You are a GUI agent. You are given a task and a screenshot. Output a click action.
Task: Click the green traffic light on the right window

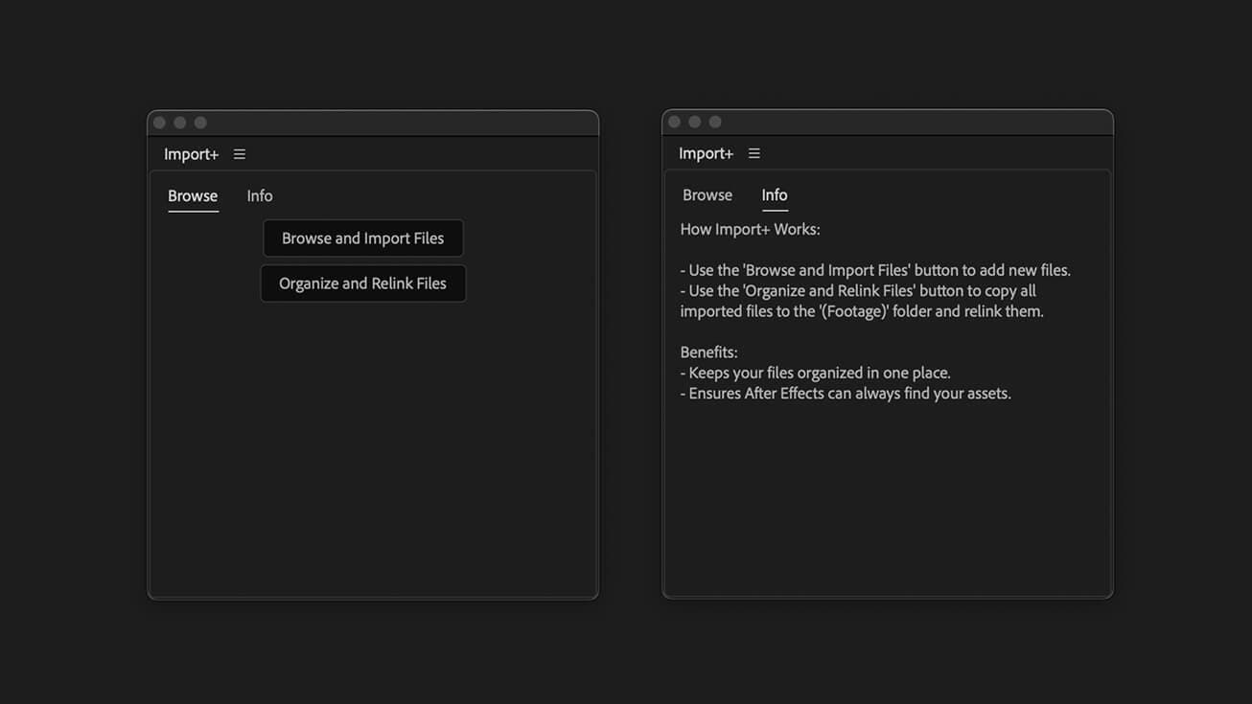(715, 121)
